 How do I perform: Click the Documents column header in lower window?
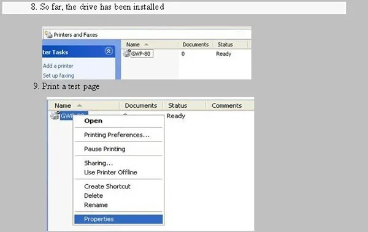click(141, 105)
